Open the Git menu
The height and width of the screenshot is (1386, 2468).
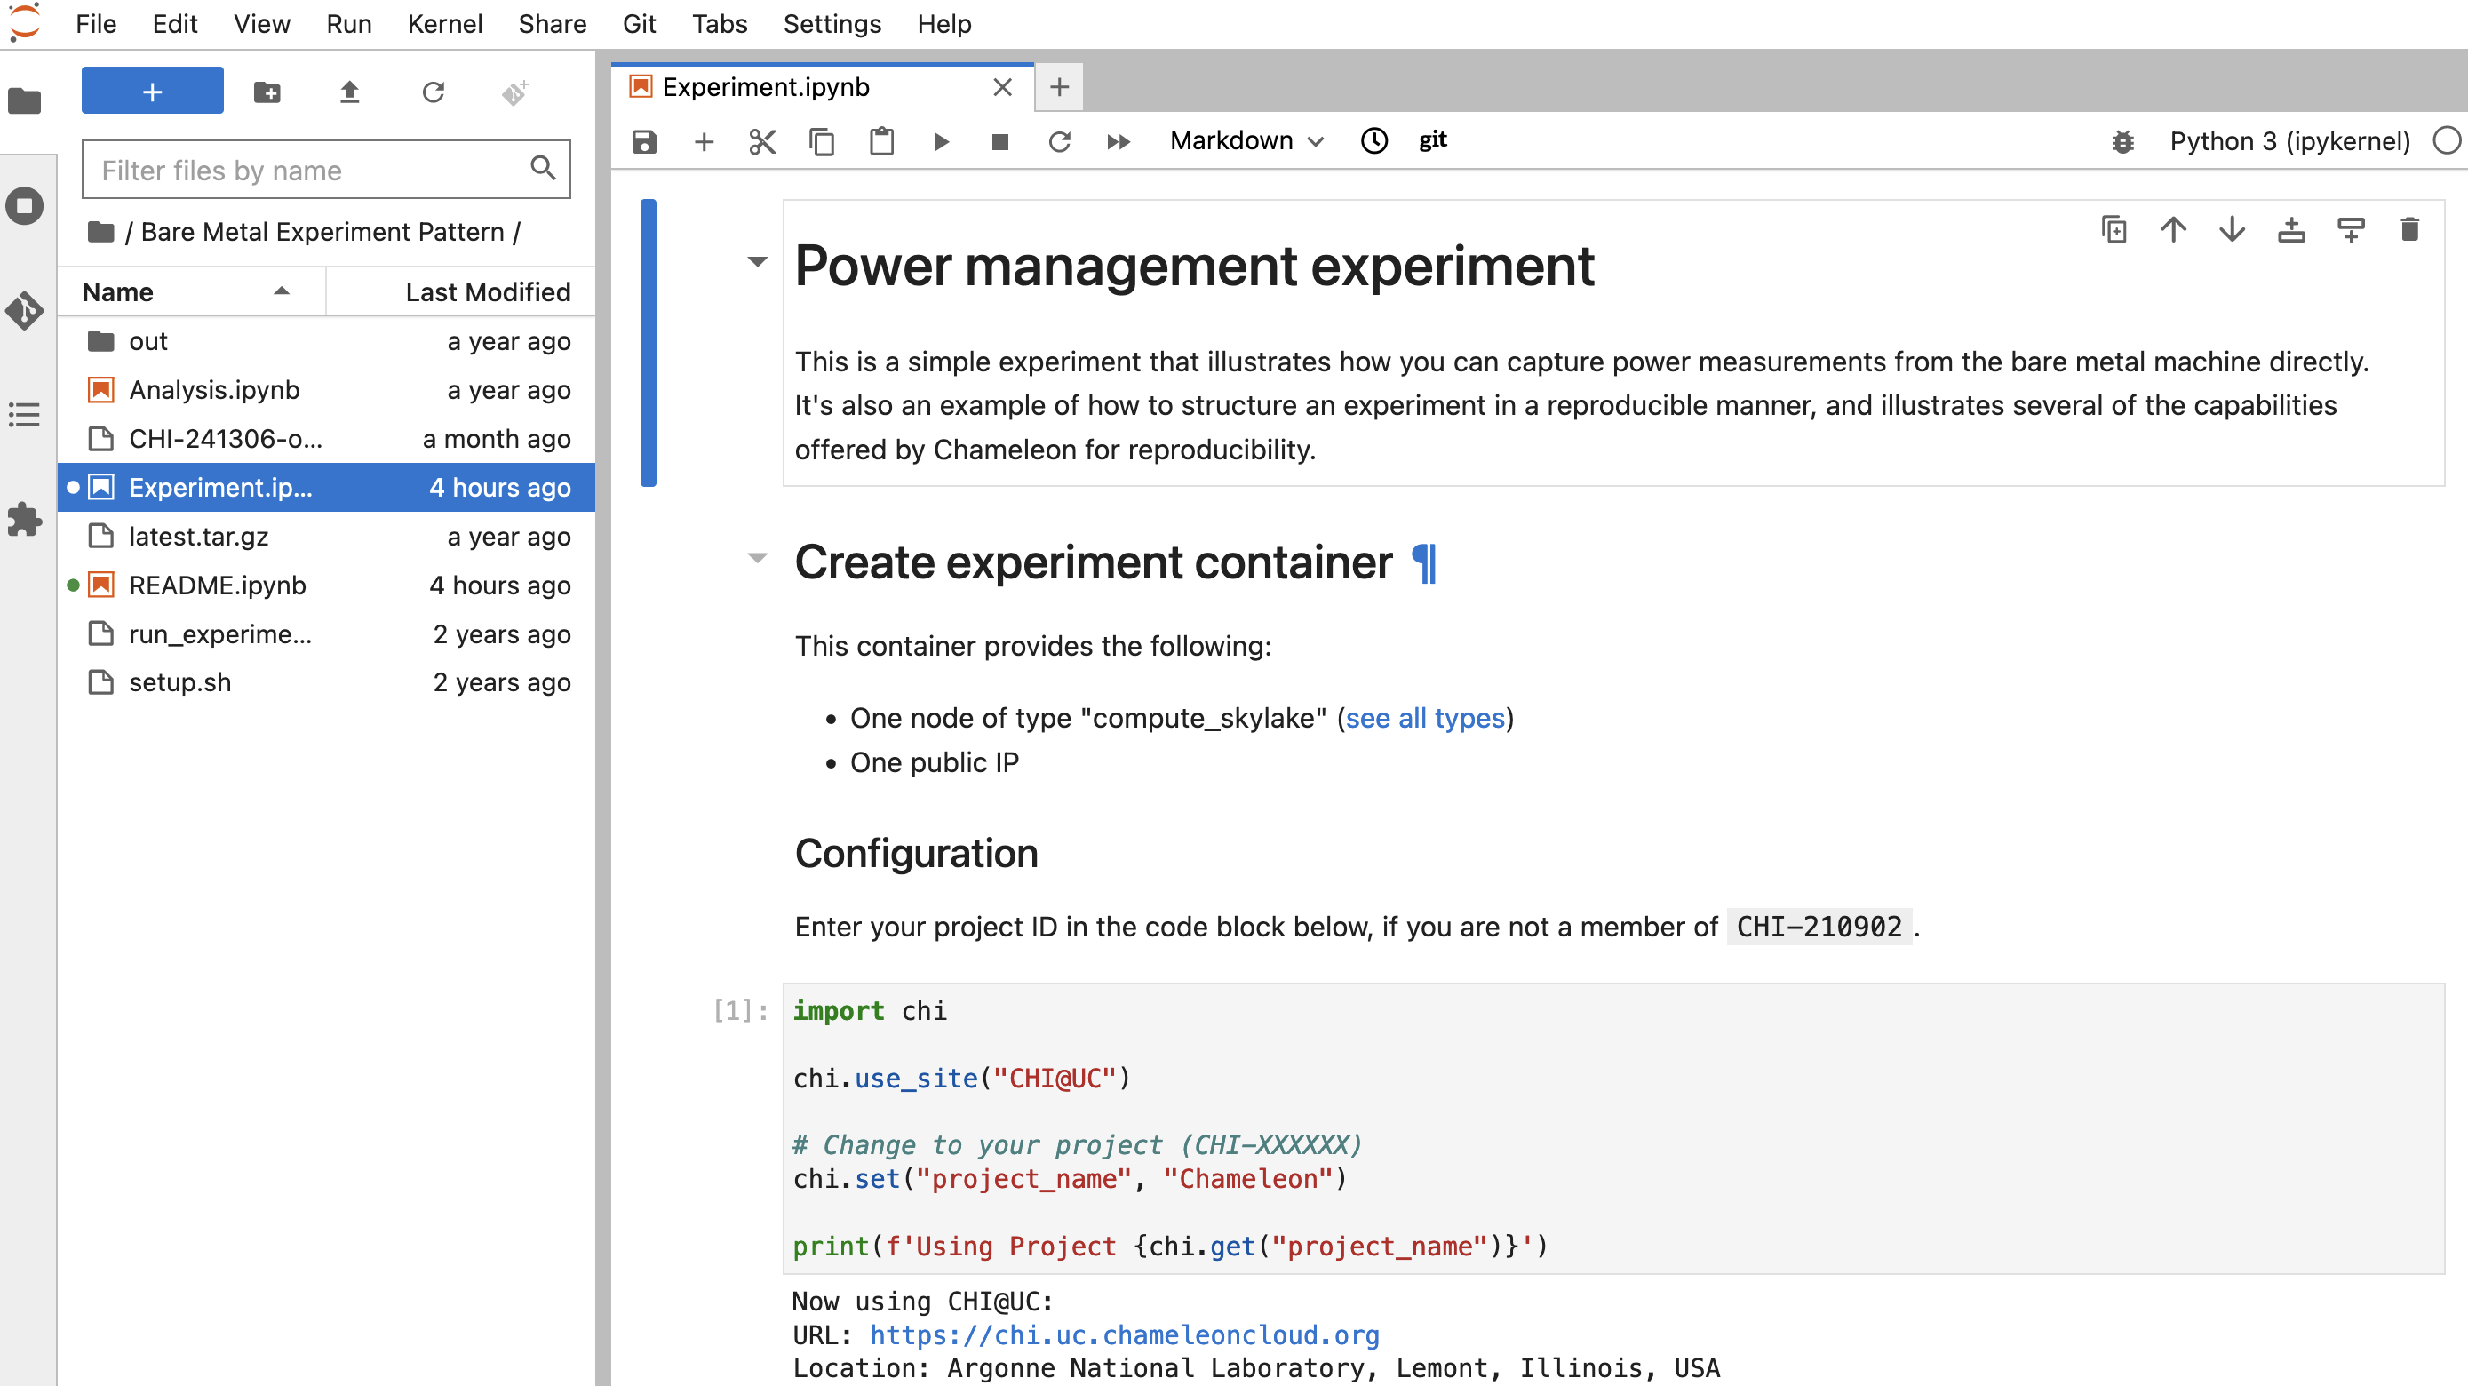639,24
